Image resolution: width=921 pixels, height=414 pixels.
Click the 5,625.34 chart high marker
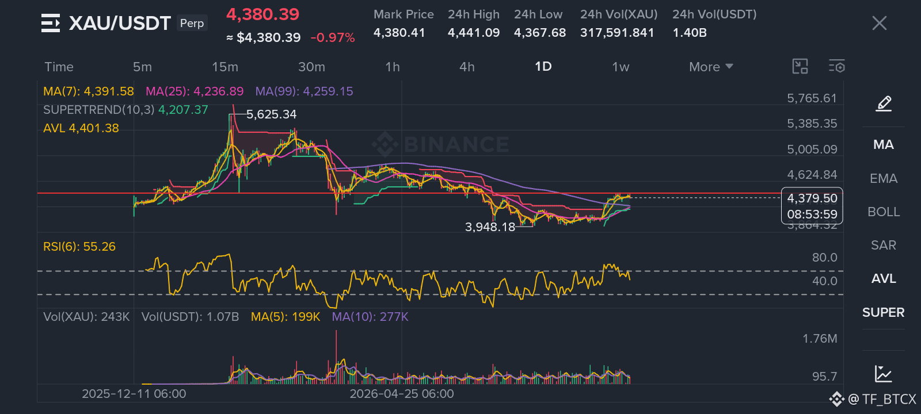pyautogui.click(x=271, y=114)
